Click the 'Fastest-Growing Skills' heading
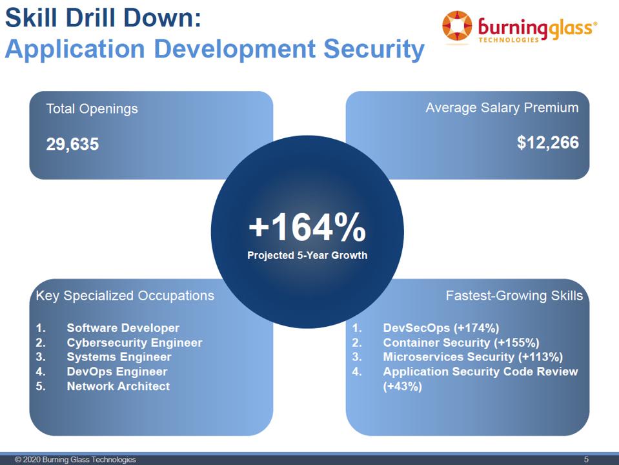 pos(514,296)
